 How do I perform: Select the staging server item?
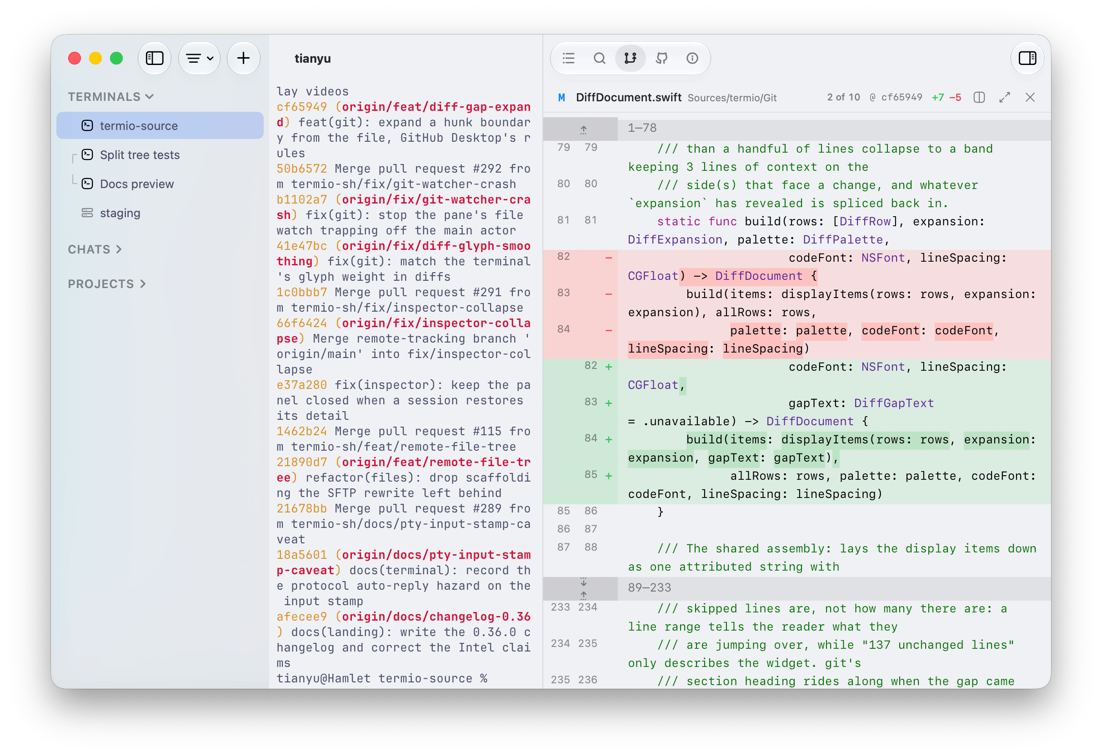click(x=160, y=213)
